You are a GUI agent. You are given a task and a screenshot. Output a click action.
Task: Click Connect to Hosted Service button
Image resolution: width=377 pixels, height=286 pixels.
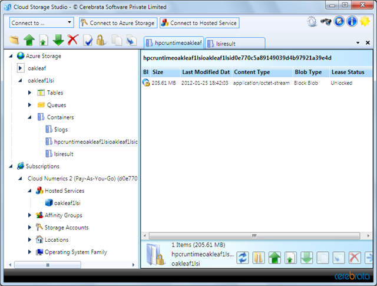pos(200,23)
